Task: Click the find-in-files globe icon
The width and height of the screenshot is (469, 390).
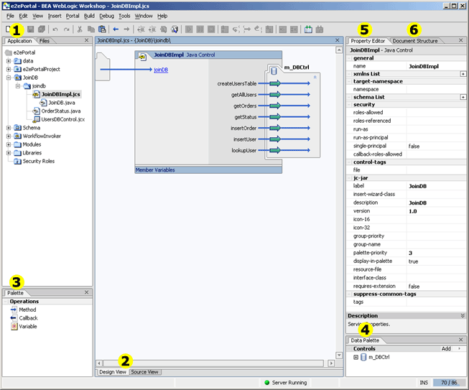Action: point(175,29)
